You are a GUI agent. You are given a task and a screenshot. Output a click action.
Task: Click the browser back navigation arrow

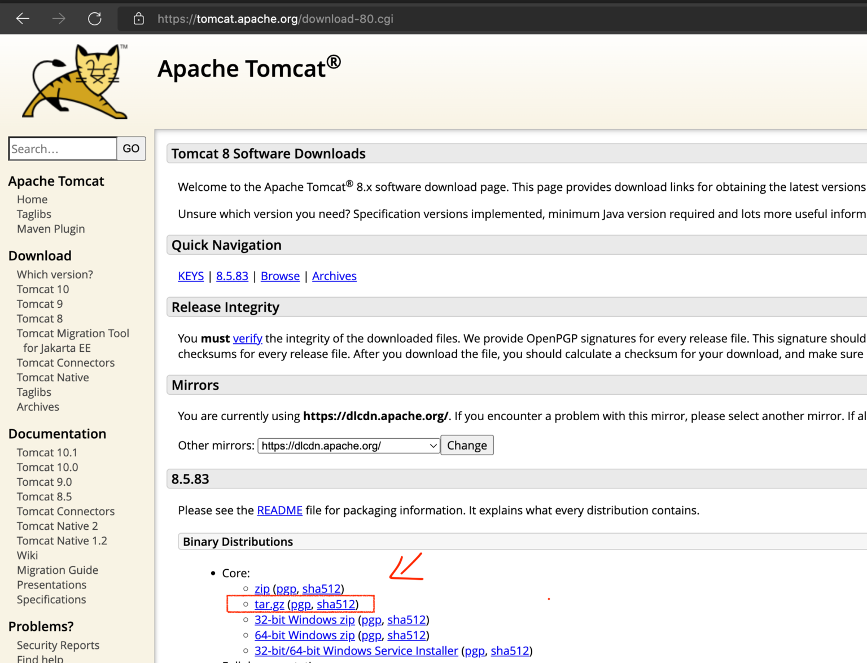point(22,18)
